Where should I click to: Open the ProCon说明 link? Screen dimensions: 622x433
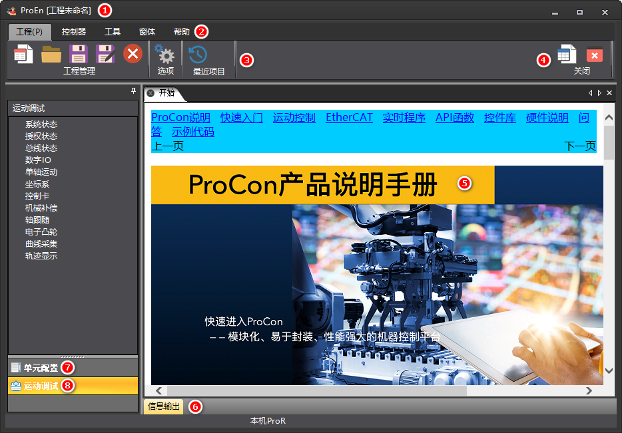[x=181, y=118]
